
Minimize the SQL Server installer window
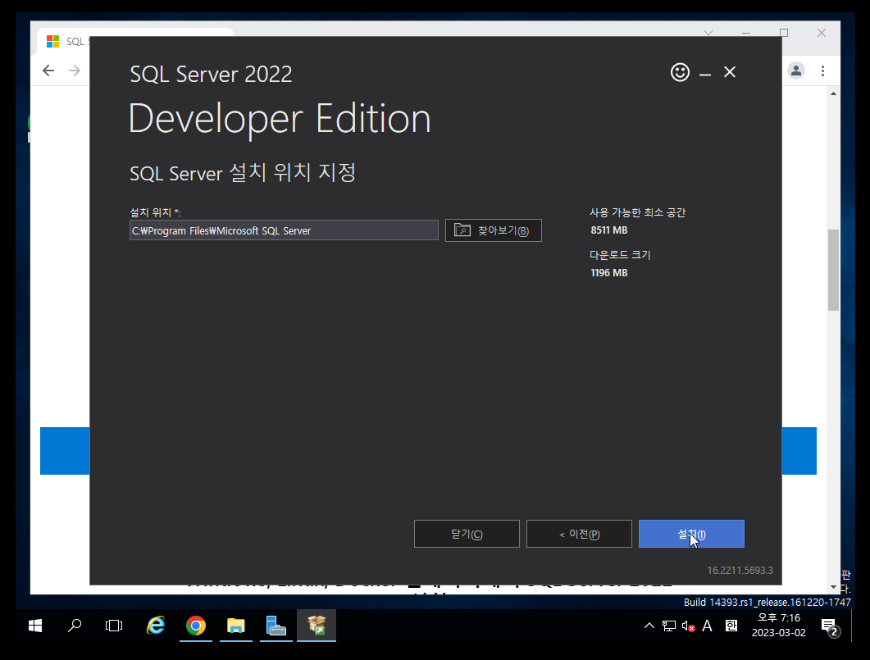coord(704,73)
